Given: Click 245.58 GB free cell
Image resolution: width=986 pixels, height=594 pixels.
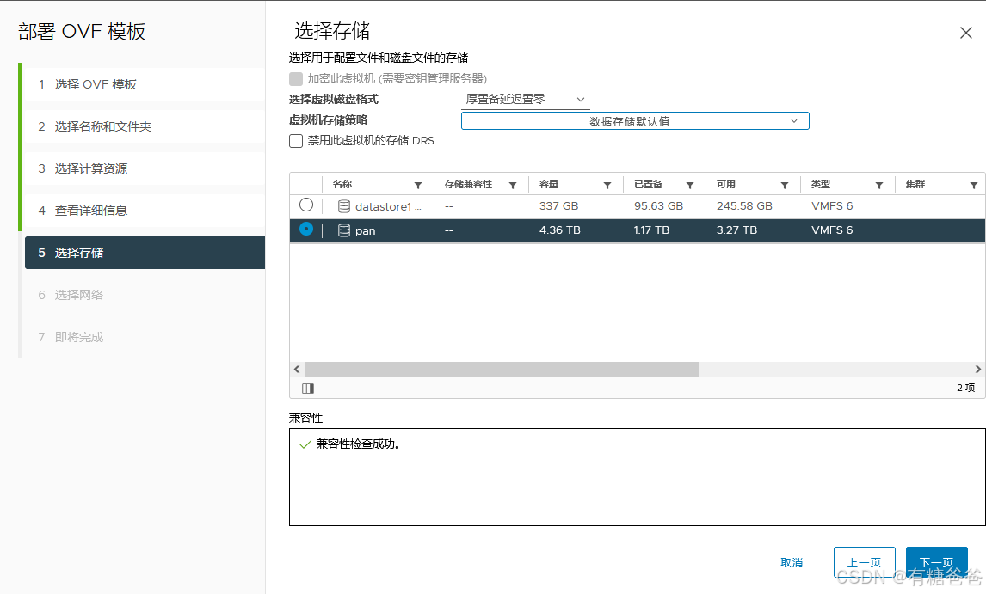Looking at the screenshot, I should click(x=744, y=206).
